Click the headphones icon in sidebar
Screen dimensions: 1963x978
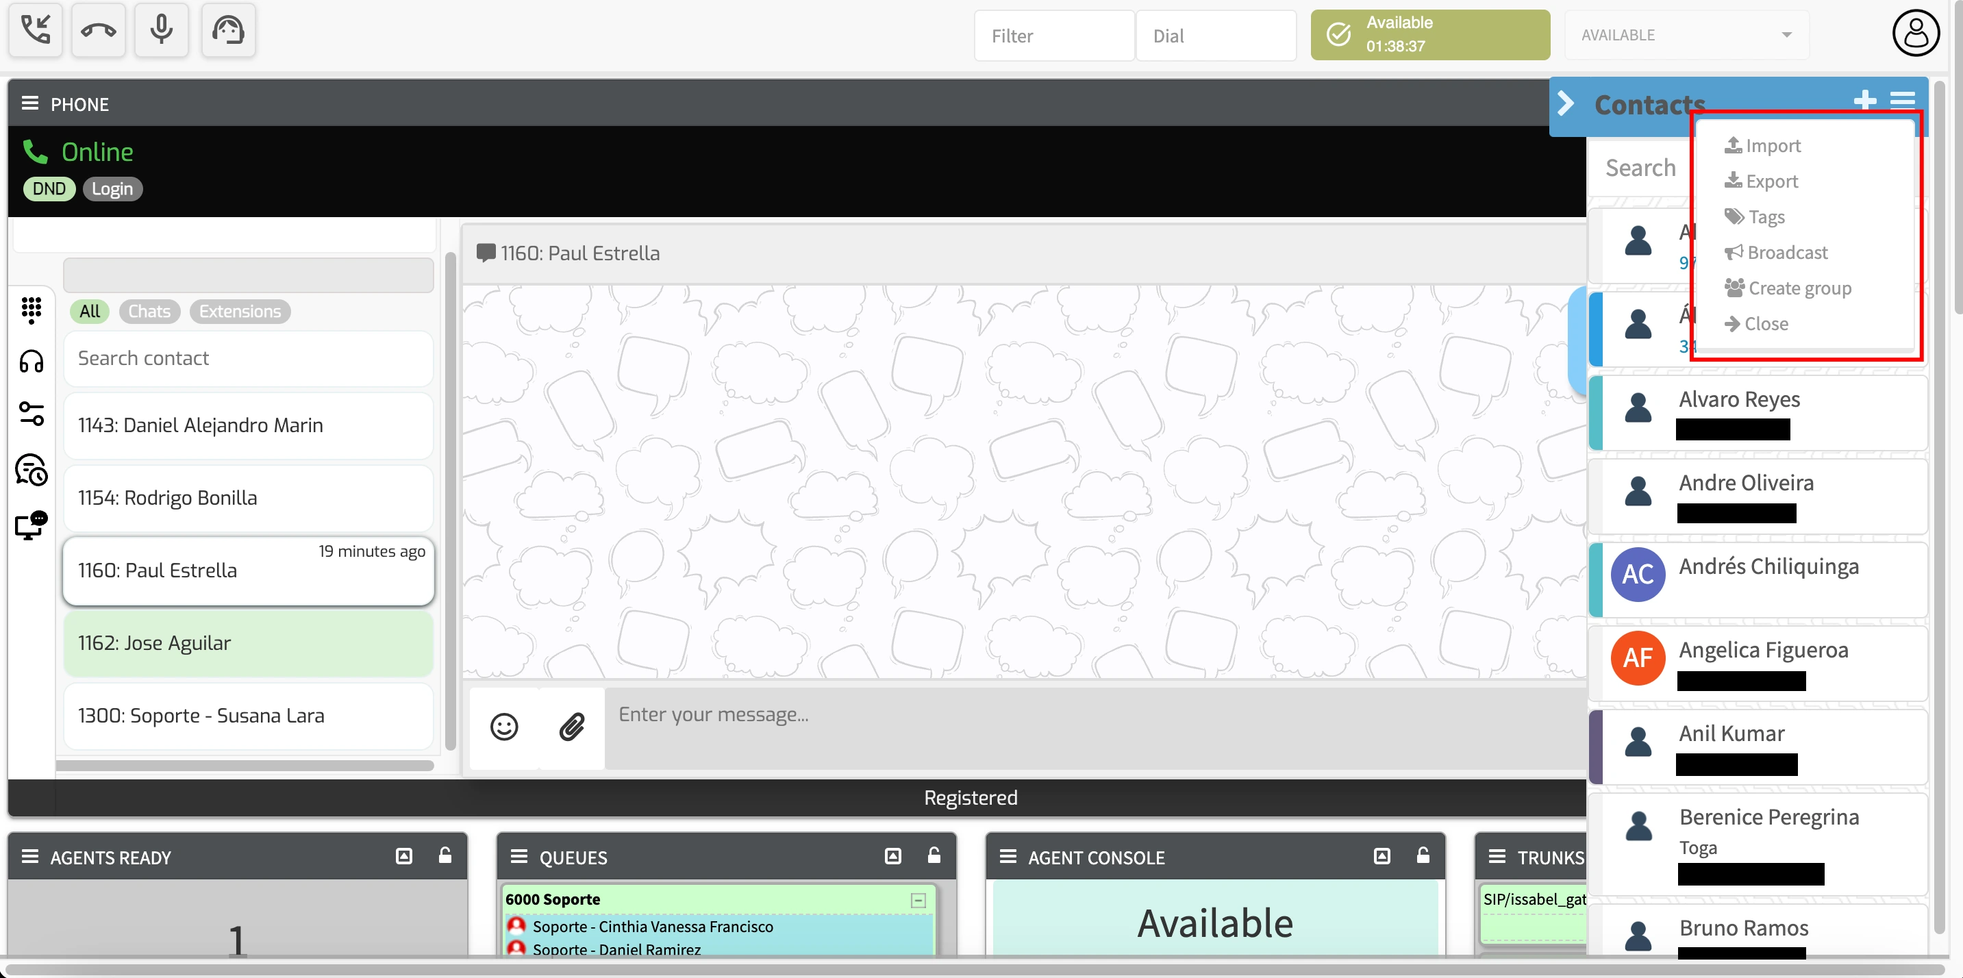click(32, 361)
